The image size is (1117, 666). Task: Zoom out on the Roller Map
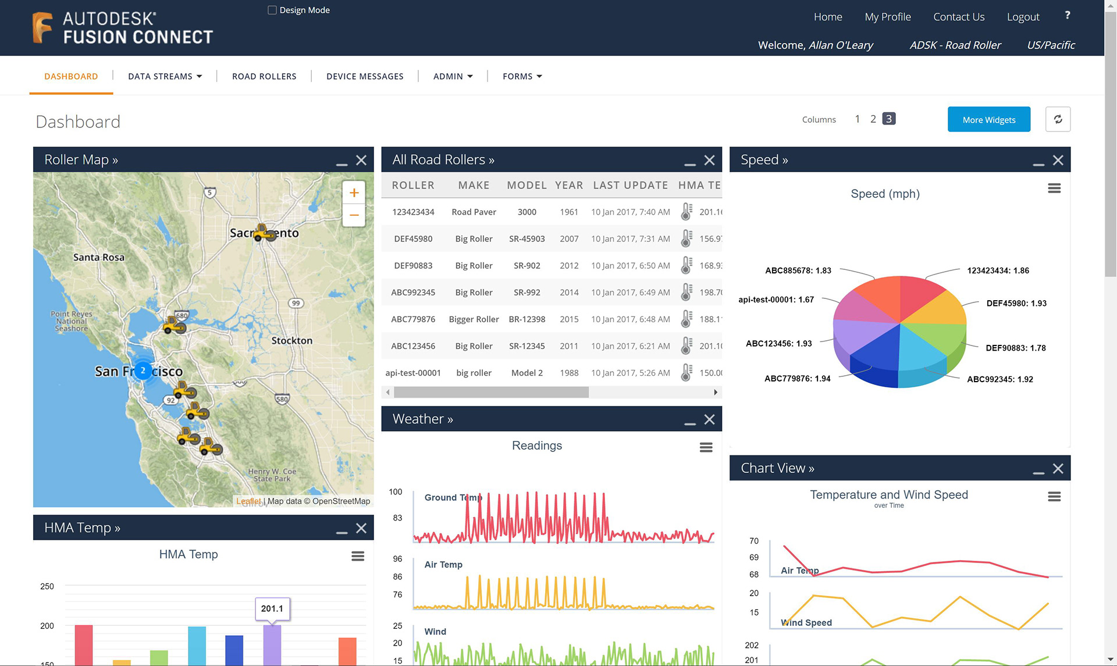tap(354, 216)
